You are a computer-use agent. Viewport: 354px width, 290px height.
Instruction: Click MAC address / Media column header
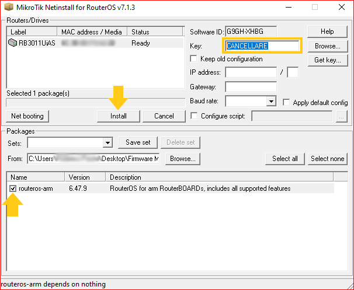click(92, 32)
